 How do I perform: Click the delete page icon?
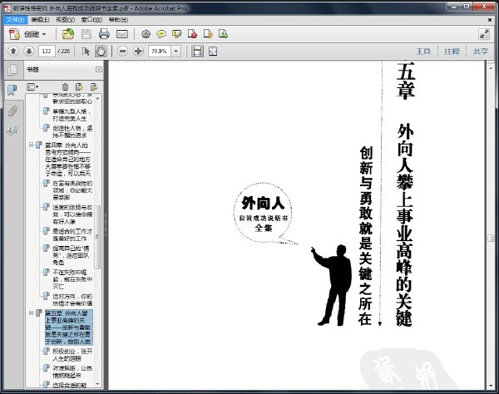[x=192, y=34]
